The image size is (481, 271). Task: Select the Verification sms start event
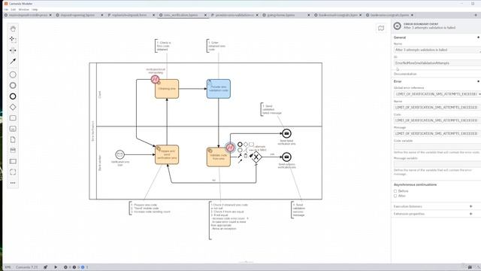(x=120, y=154)
